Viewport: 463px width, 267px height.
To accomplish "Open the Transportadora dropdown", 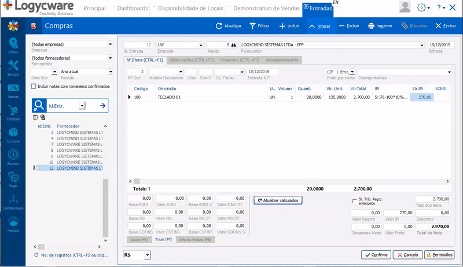I will 449,72.
